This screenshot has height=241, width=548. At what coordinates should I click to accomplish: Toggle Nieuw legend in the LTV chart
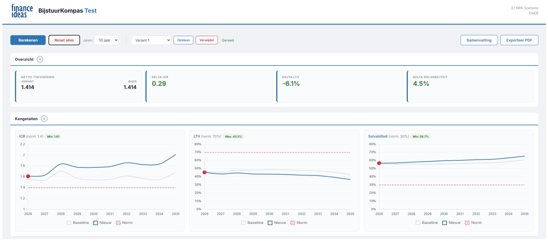[277, 223]
